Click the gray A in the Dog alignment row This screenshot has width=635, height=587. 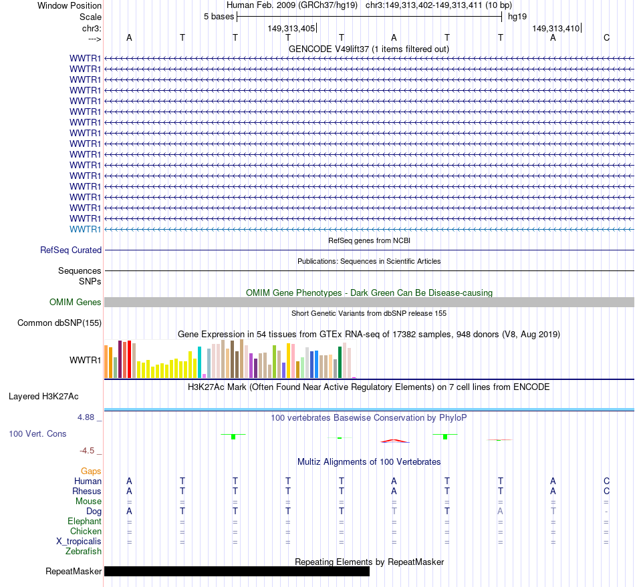point(500,512)
